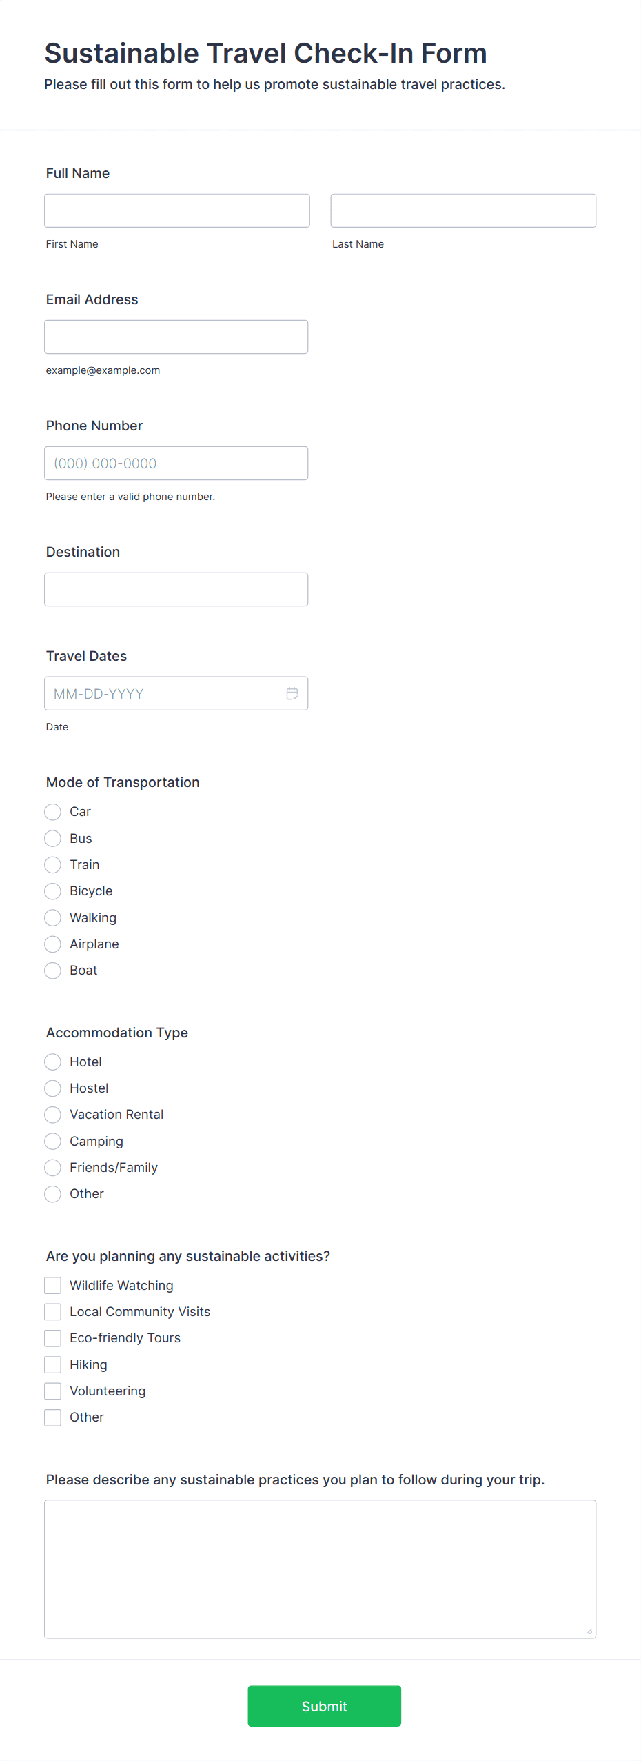The image size is (641, 1761).
Task: Select Camping as accommodation
Action: (x=53, y=1141)
